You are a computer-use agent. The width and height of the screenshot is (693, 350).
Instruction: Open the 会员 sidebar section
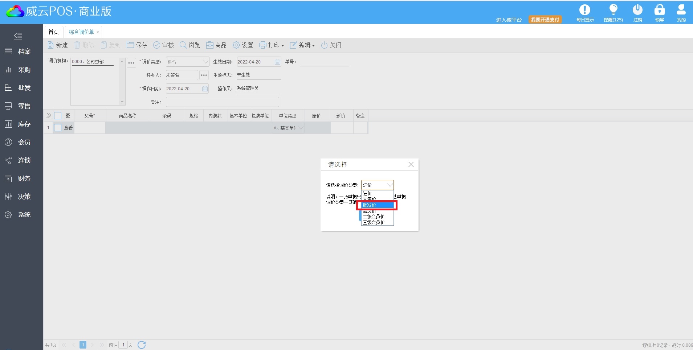tap(21, 142)
